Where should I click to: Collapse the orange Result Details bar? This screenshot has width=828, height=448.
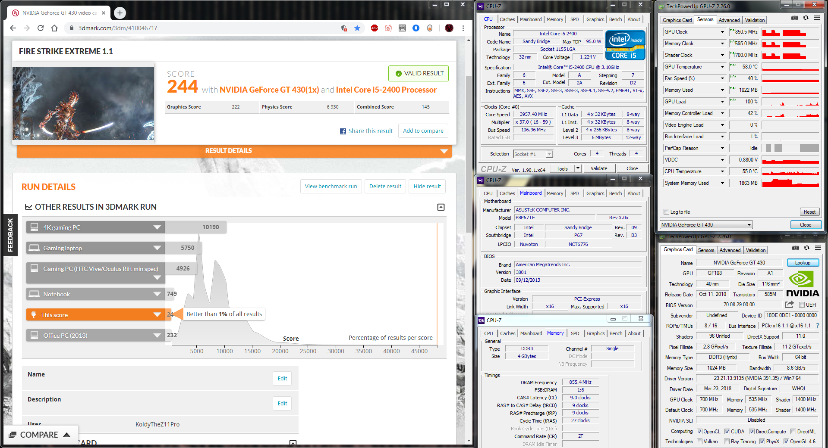tap(234, 151)
